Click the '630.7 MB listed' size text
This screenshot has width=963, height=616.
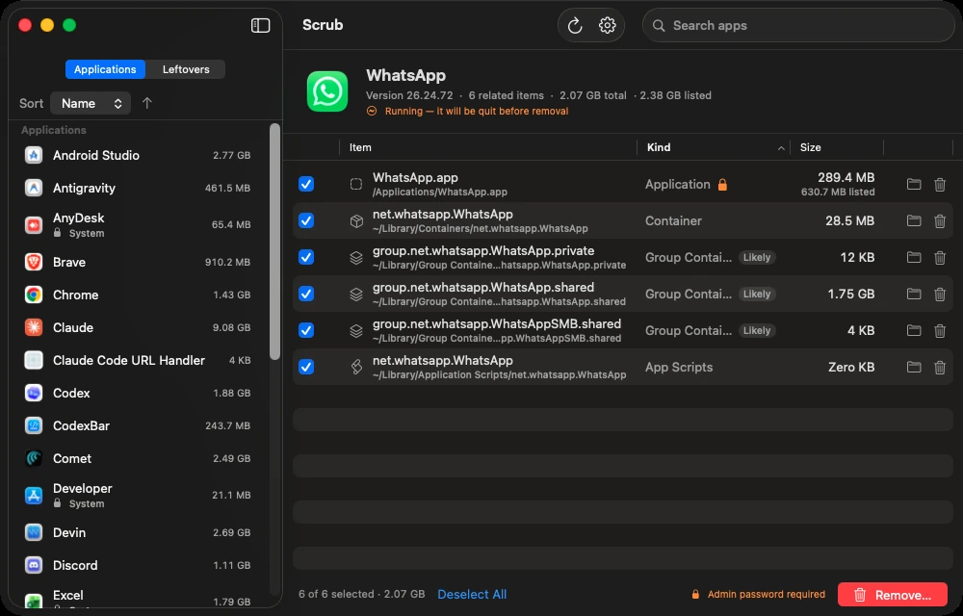[838, 192]
